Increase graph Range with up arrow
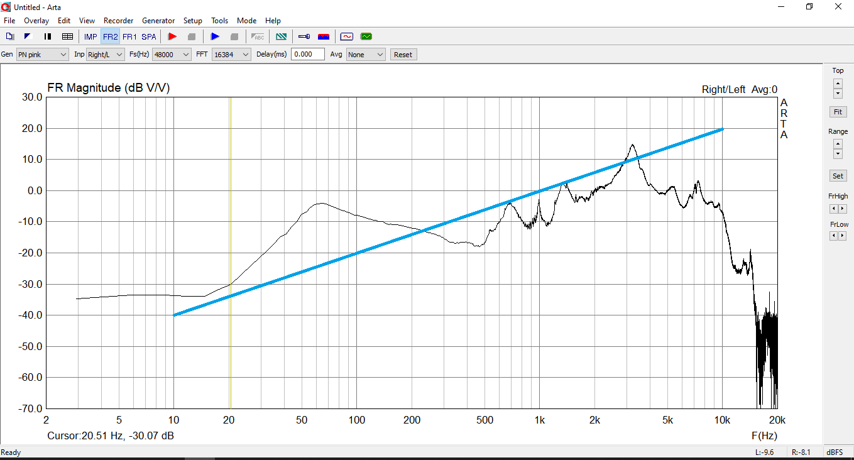The width and height of the screenshot is (854, 460). (x=838, y=144)
